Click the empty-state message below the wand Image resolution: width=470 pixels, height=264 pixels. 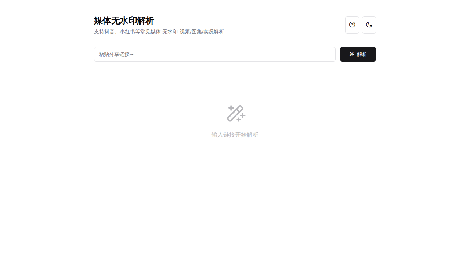click(x=235, y=135)
